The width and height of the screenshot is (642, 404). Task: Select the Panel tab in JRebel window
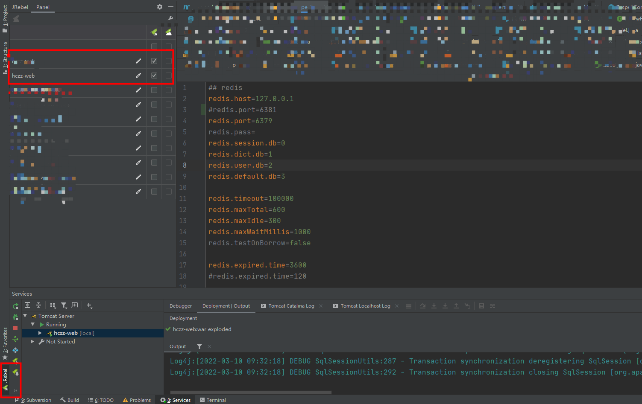(x=43, y=7)
